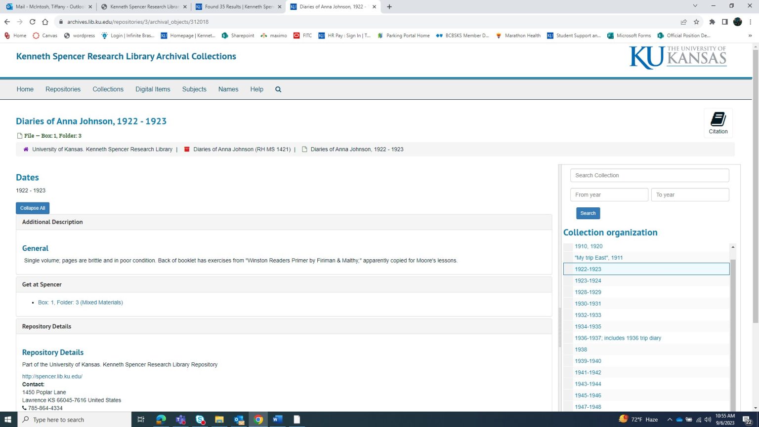
Task: Open Skype from the taskbar
Action: coord(200,419)
